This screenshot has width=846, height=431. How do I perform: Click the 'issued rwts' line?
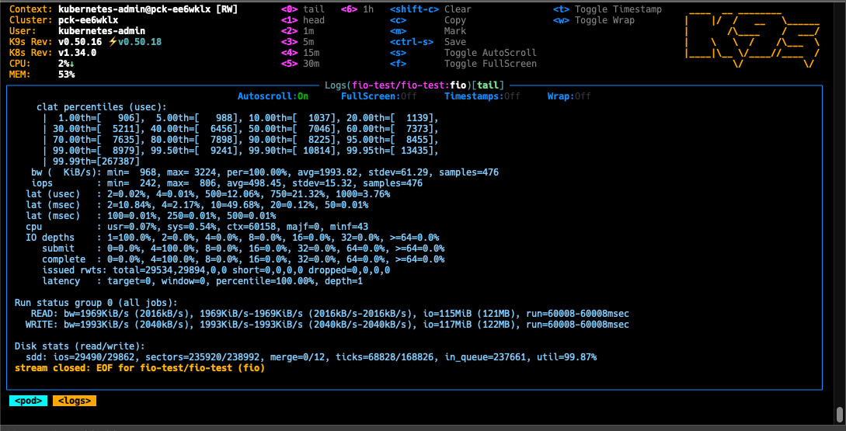tap(216, 269)
